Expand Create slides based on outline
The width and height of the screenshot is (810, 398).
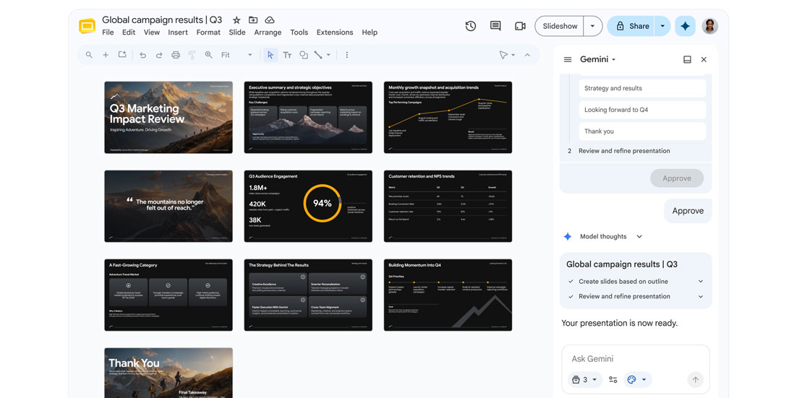[x=701, y=281]
